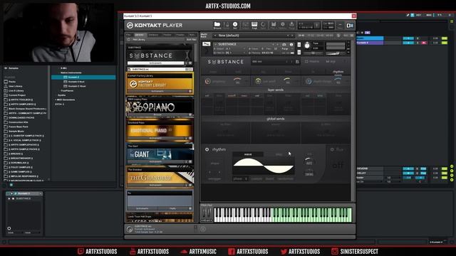Screen dimensions: 456x256
Task: Click the custom button below waveform
Action: pyautogui.click(x=256, y=178)
